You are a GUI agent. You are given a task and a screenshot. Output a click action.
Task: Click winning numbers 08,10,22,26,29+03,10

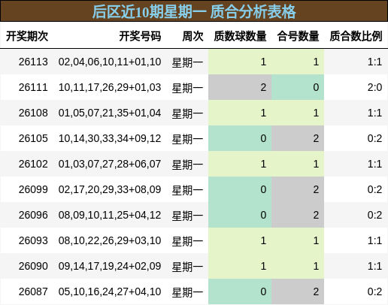pos(110,240)
